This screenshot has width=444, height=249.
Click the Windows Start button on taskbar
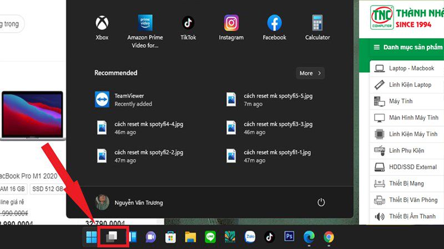tap(91, 237)
